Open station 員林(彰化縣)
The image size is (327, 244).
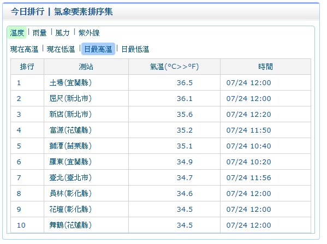(70, 194)
